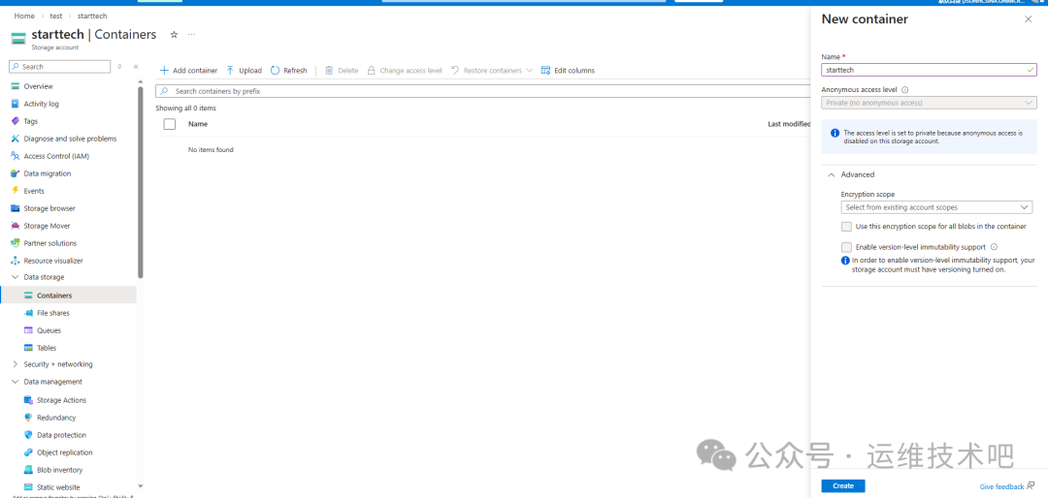Click the Resource visualizer icon
Viewport: 1048px width, 498px height.
16,261
